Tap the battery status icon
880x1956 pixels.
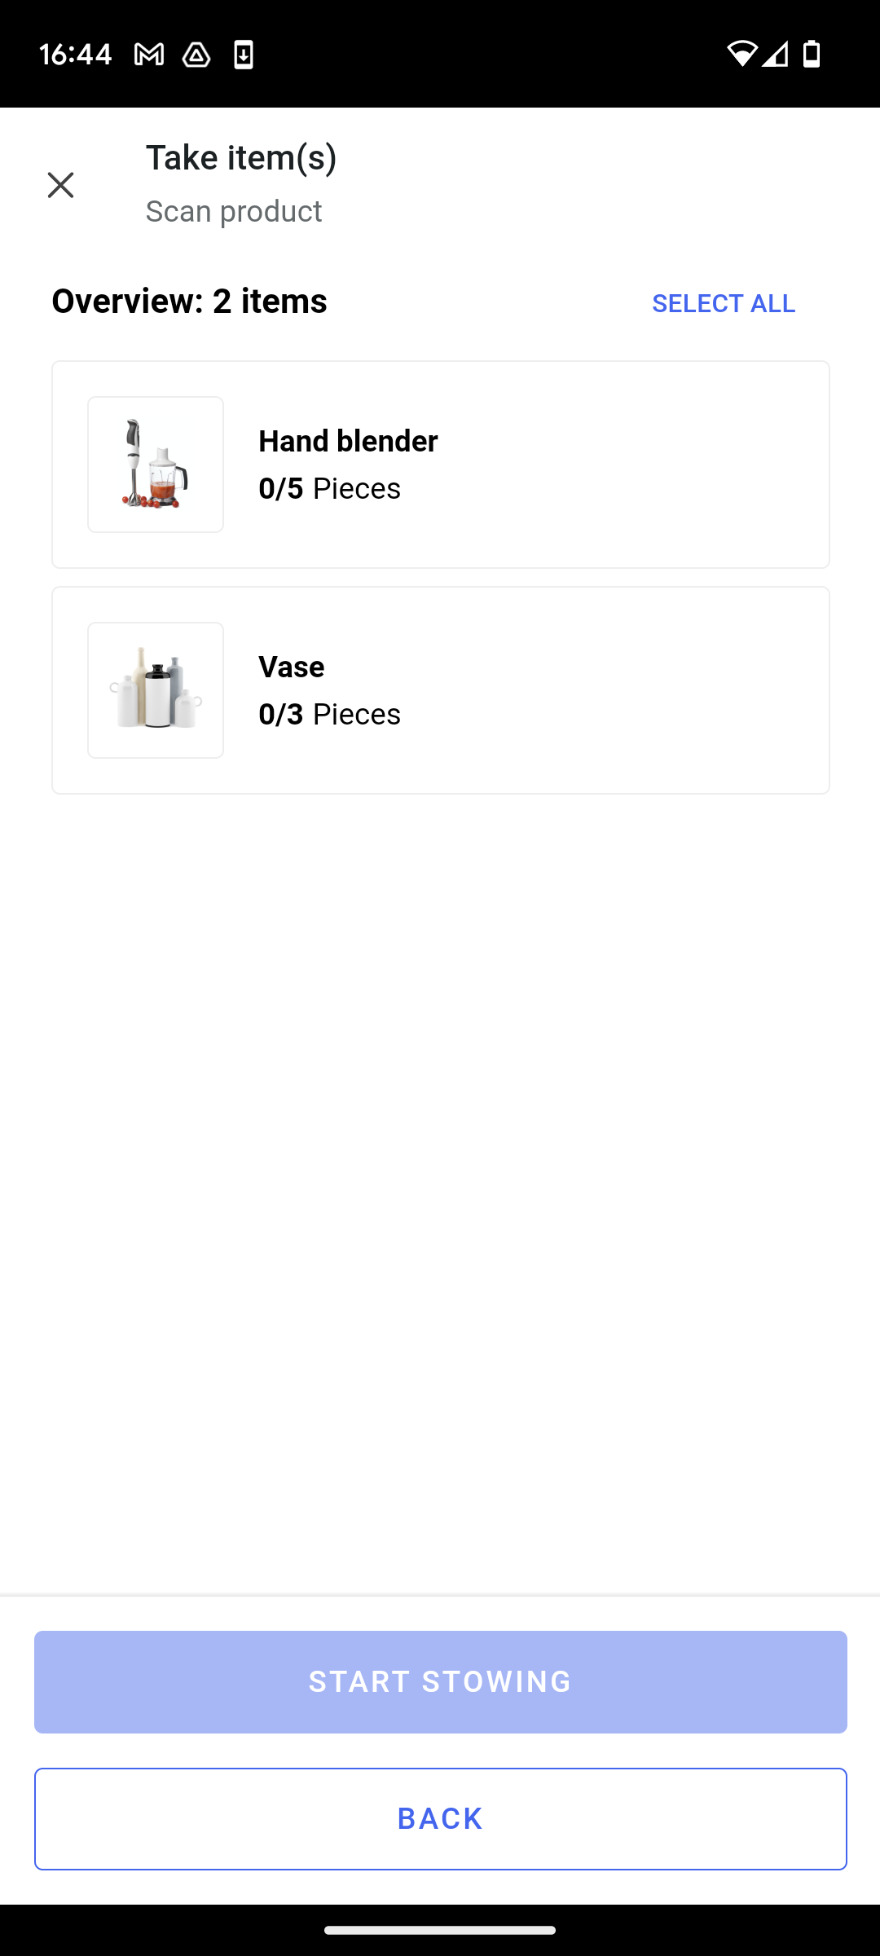click(x=812, y=54)
